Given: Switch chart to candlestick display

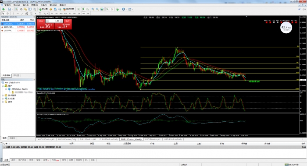Looking at the screenshot, I should pos(83,9).
